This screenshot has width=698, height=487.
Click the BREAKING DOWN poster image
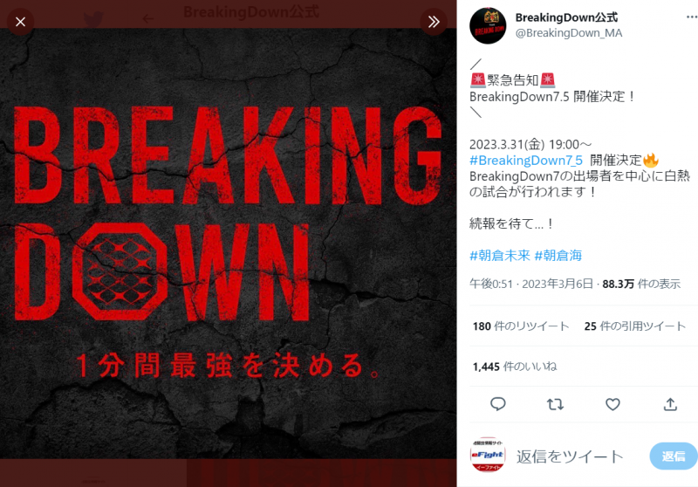(x=228, y=243)
